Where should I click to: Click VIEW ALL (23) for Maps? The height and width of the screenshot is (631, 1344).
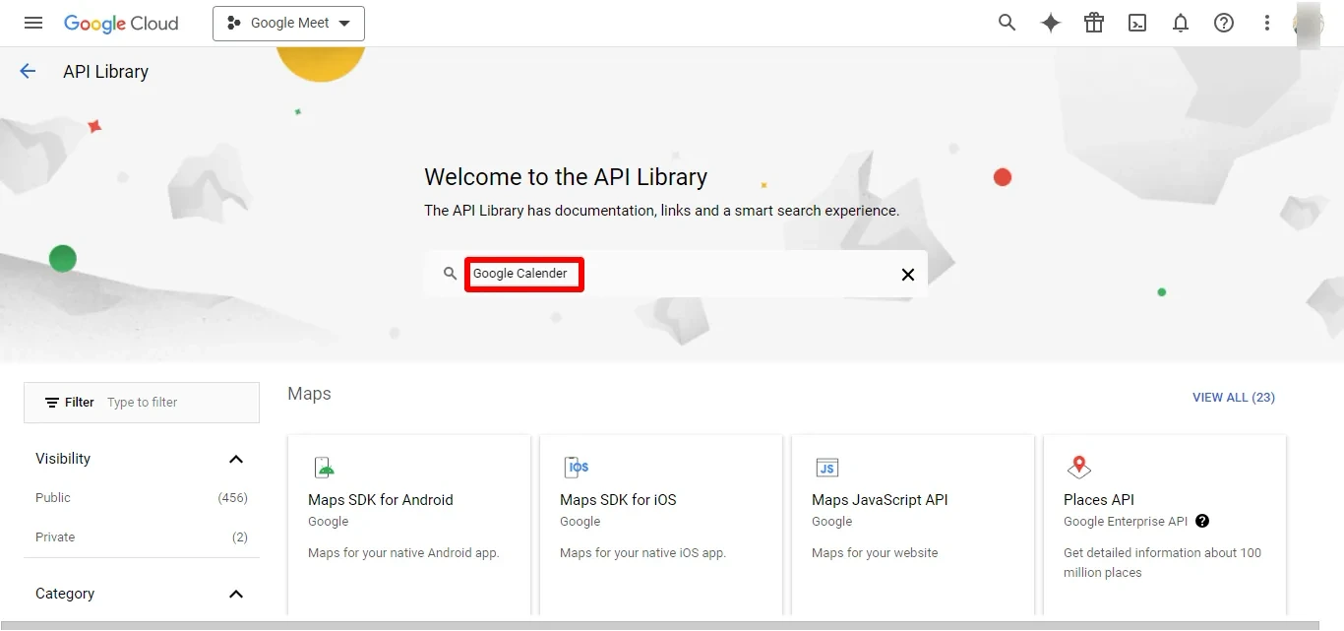[1234, 398]
